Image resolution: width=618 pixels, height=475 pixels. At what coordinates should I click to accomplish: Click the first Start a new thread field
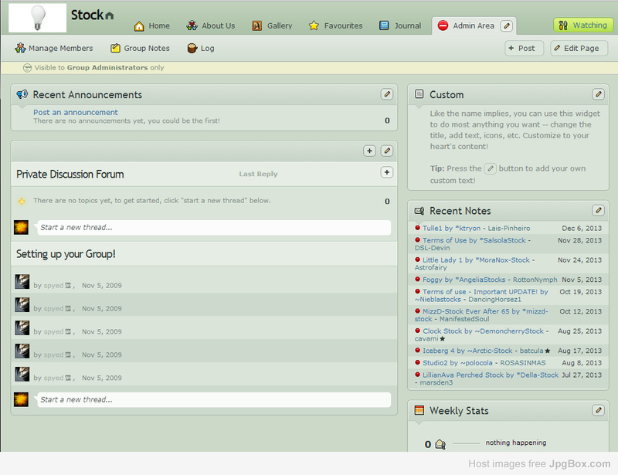[x=213, y=227]
